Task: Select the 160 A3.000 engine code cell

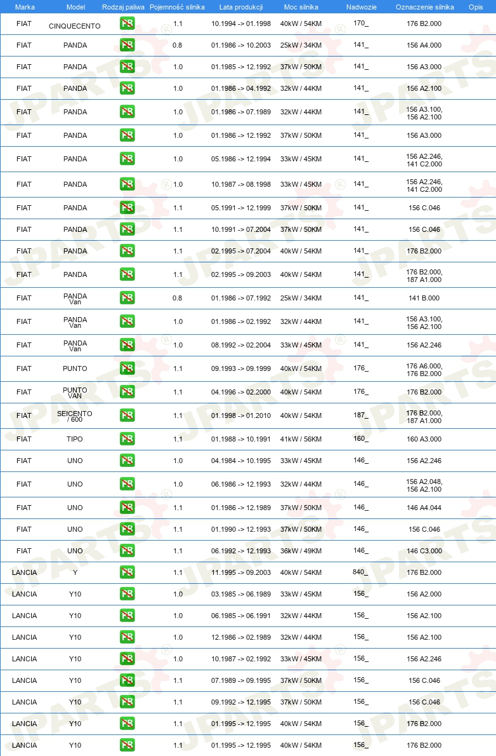Action: (x=424, y=439)
